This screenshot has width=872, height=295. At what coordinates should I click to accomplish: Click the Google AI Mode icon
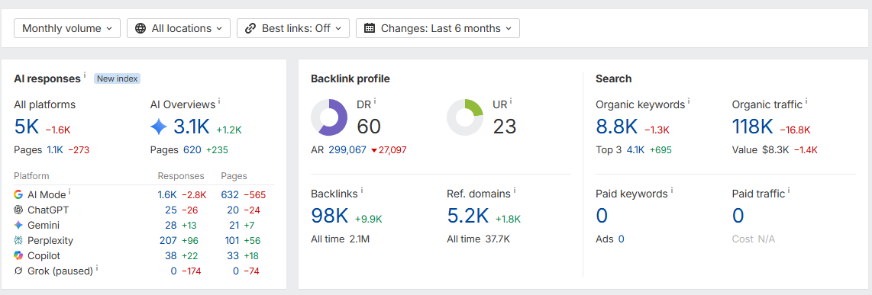(x=18, y=195)
